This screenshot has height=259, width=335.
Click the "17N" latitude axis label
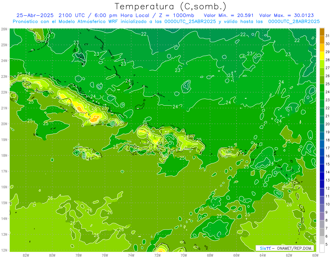coord(4,171)
